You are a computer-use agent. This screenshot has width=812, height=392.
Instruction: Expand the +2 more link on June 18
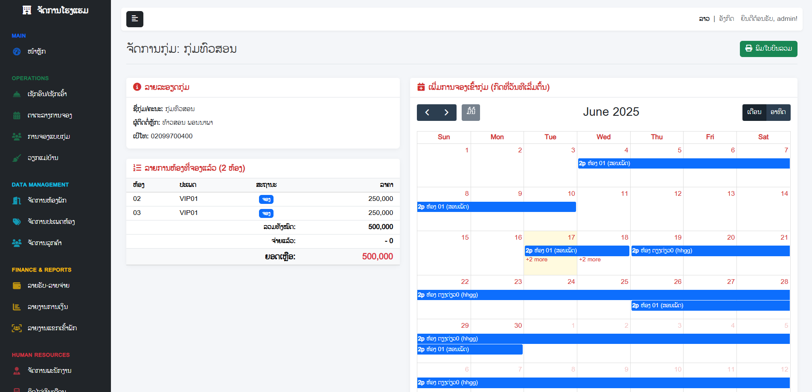click(x=590, y=260)
